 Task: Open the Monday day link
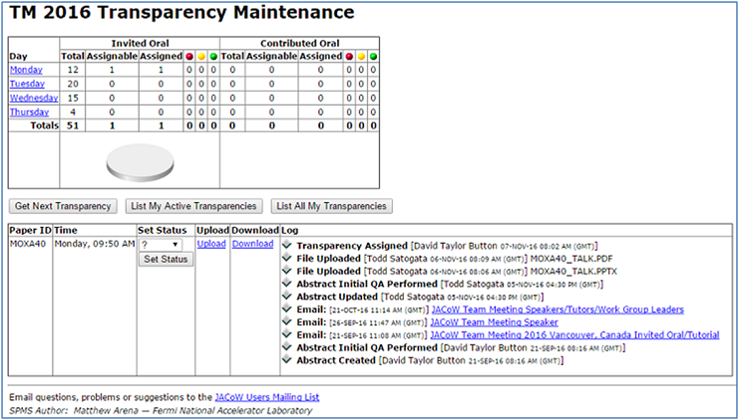click(27, 71)
